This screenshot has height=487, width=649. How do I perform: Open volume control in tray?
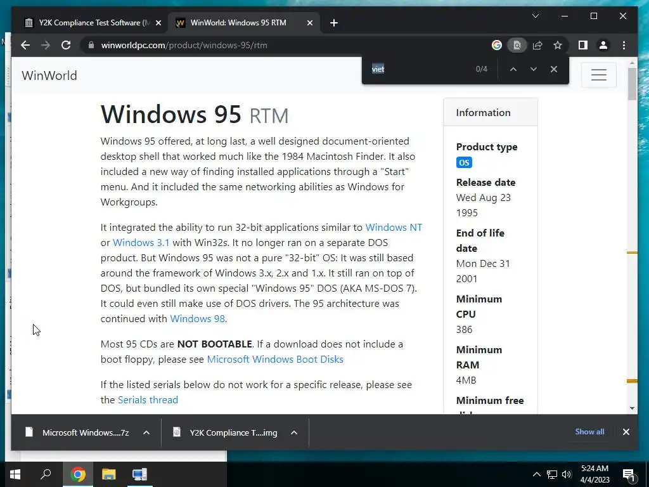(567, 474)
